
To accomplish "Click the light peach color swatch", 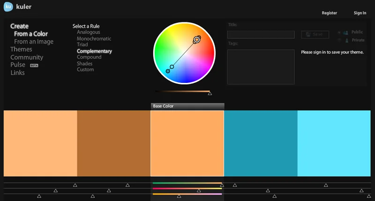I will click(x=40, y=143).
